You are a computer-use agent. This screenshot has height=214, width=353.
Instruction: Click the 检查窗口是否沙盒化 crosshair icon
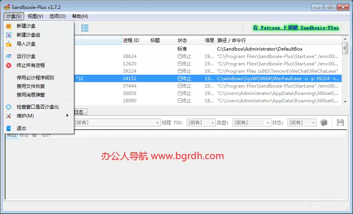9,107
